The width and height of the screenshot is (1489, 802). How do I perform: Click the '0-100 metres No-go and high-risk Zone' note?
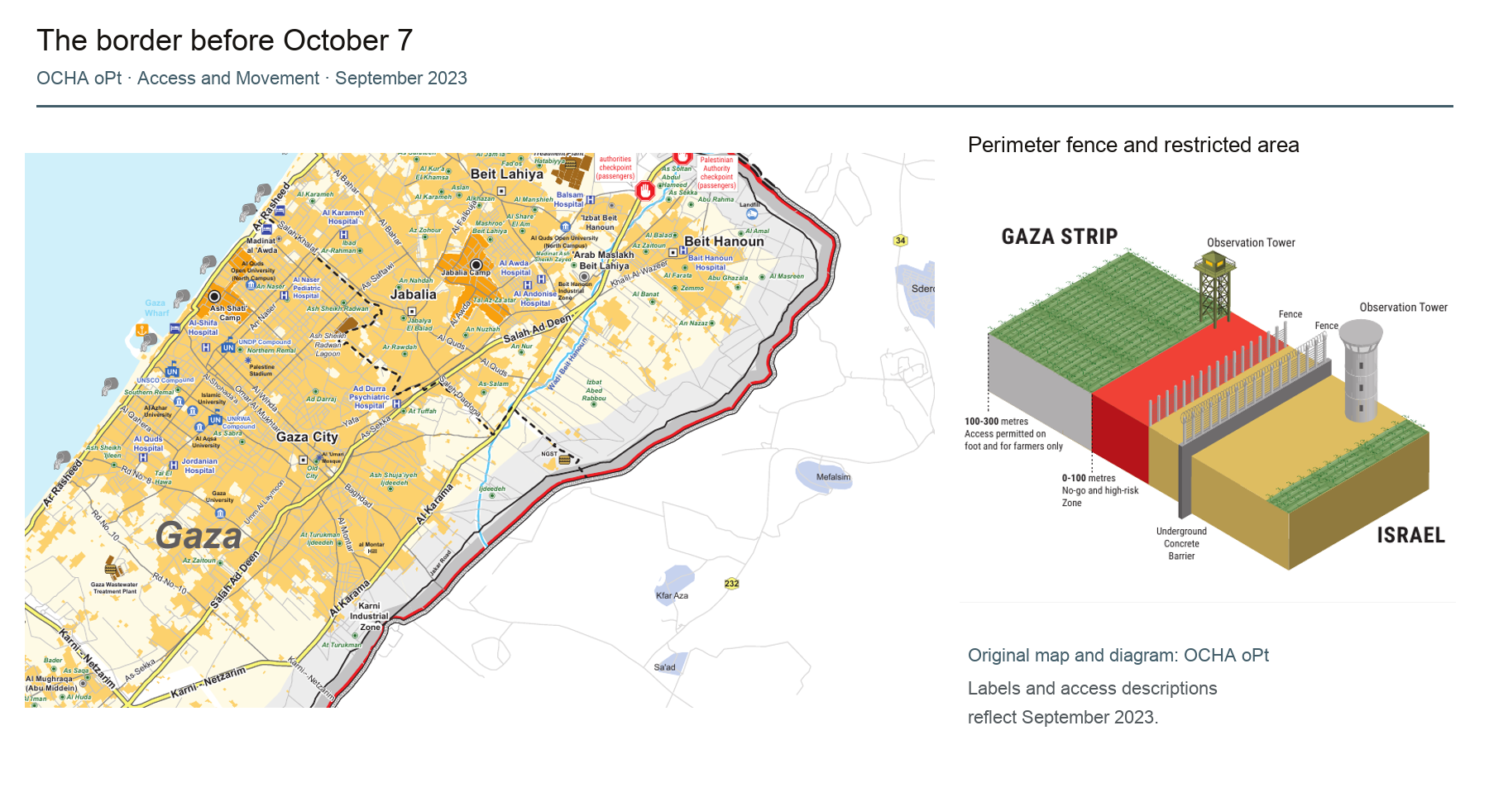1100,490
